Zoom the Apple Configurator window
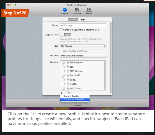Viewport: 155px width, 135px height. [15, 5]
